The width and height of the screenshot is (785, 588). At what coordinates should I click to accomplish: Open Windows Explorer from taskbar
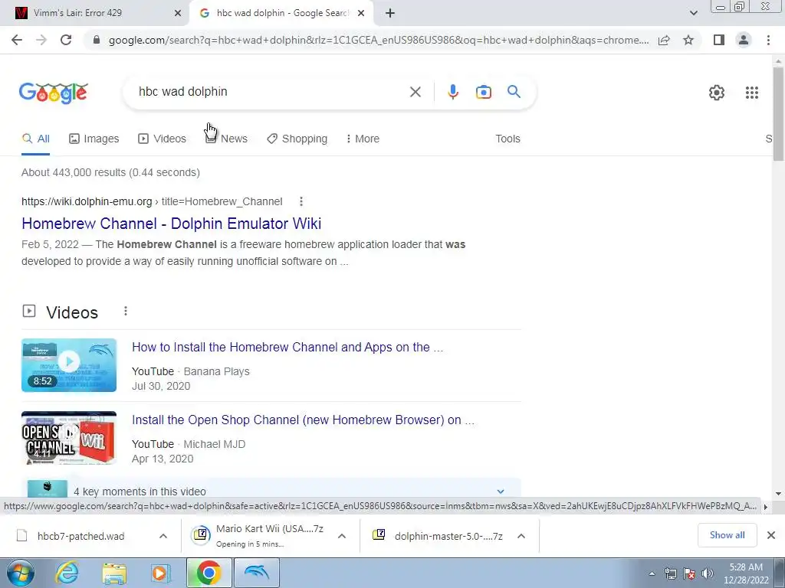tap(115, 573)
